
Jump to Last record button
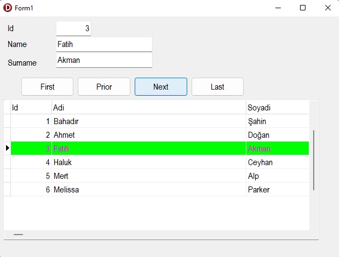coord(217,87)
